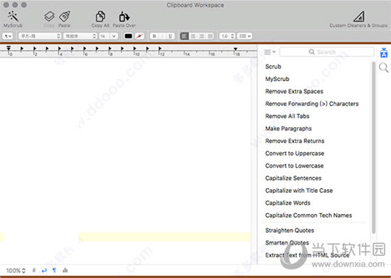Choose Remove Extra Spaces
Image resolution: width=391 pixels, height=278 pixels.
[x=294, y=92]
